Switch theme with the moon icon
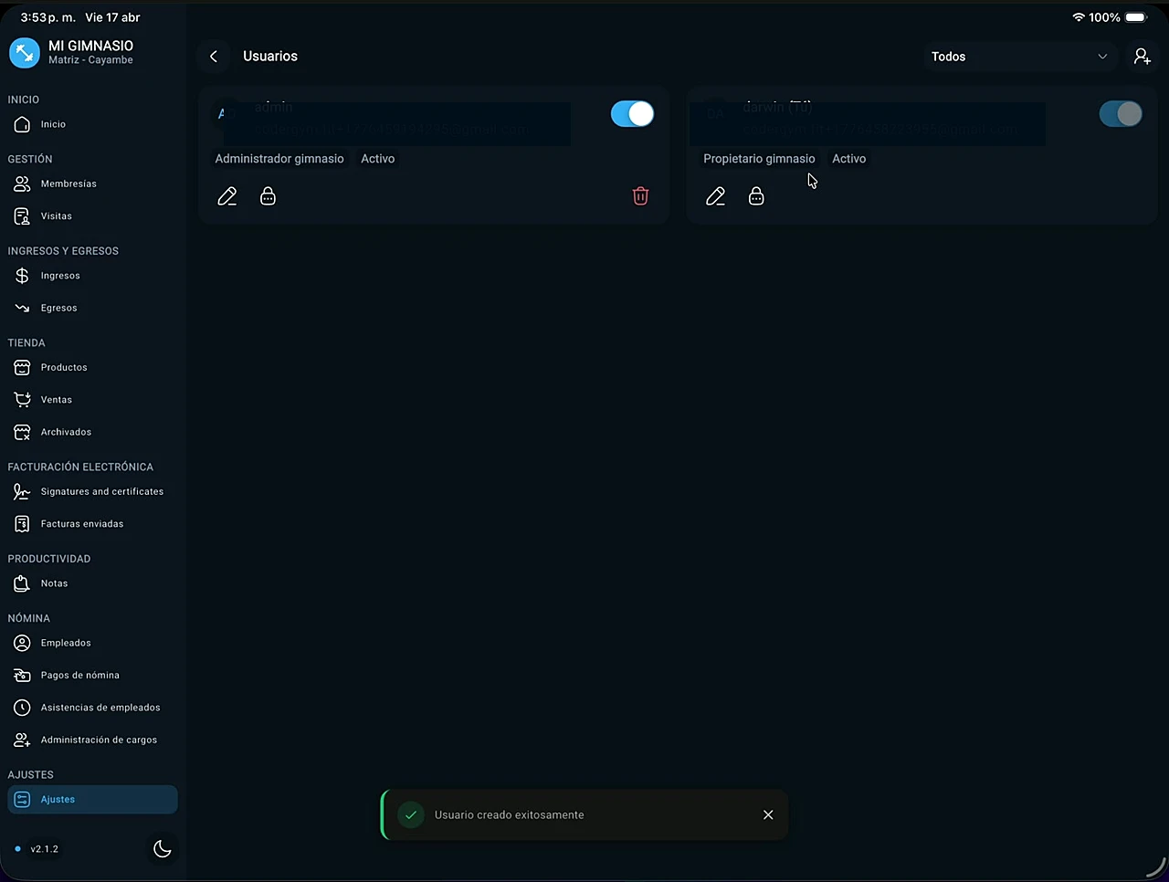Image resolution: width=1169 pixels, height=882 pixels. click(x=163, y=849)
